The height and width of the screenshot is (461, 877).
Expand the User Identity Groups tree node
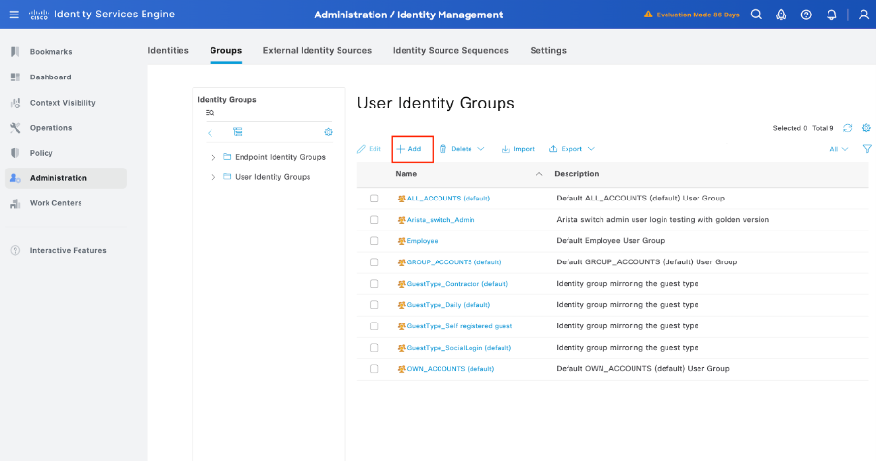pos(213,177)
